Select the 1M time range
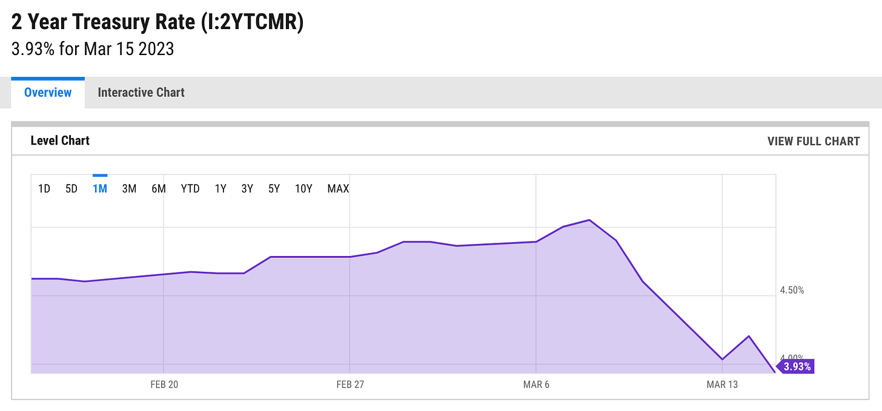The height and width of the screenshot is (411, 882). click(x=100, y=188)
